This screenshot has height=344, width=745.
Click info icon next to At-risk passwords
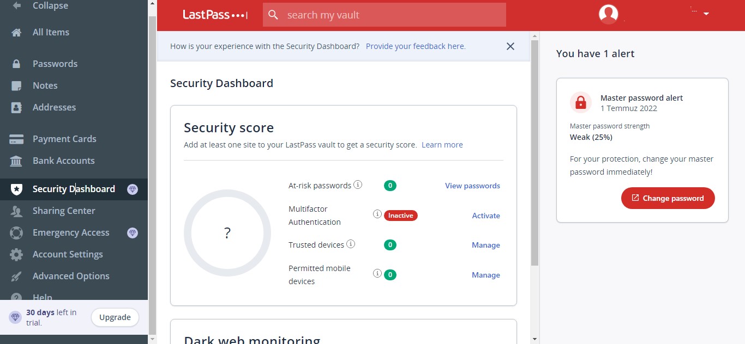[358, 185]
